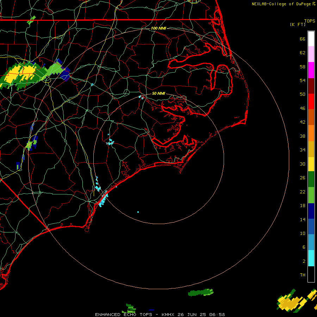317x317 pixels.
Task: Select the bright red legend swatch
Action: (311, 101)
